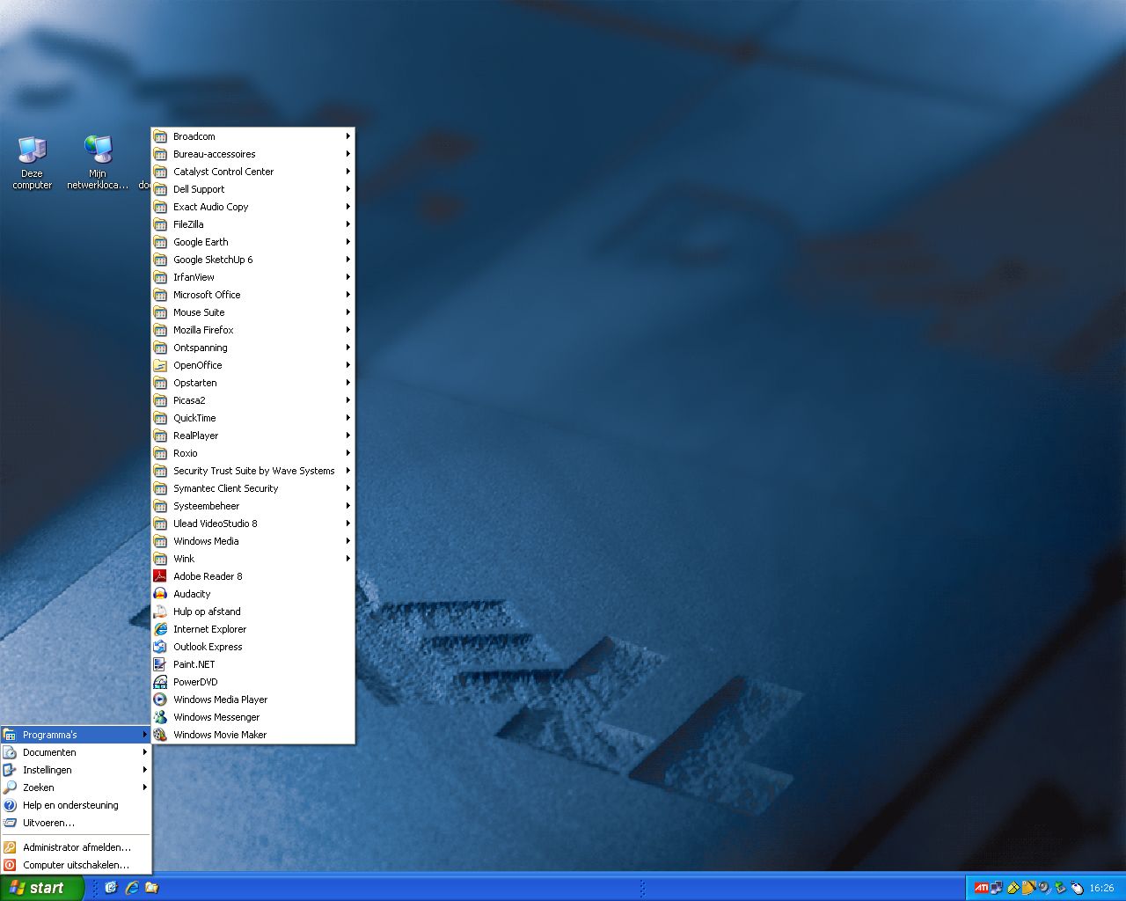Open the Picasa2 program group
Image resolution: width=1126 pixels, height=901 pixels.
pyautogui.click(x=253, y=400)
